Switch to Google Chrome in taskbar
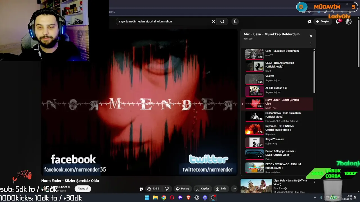The width and height of the screenshot is (360, 202). [163, 198]
